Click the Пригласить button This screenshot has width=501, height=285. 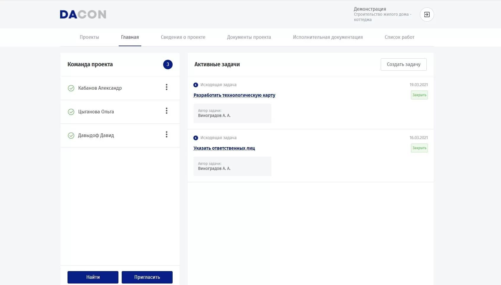147,277
